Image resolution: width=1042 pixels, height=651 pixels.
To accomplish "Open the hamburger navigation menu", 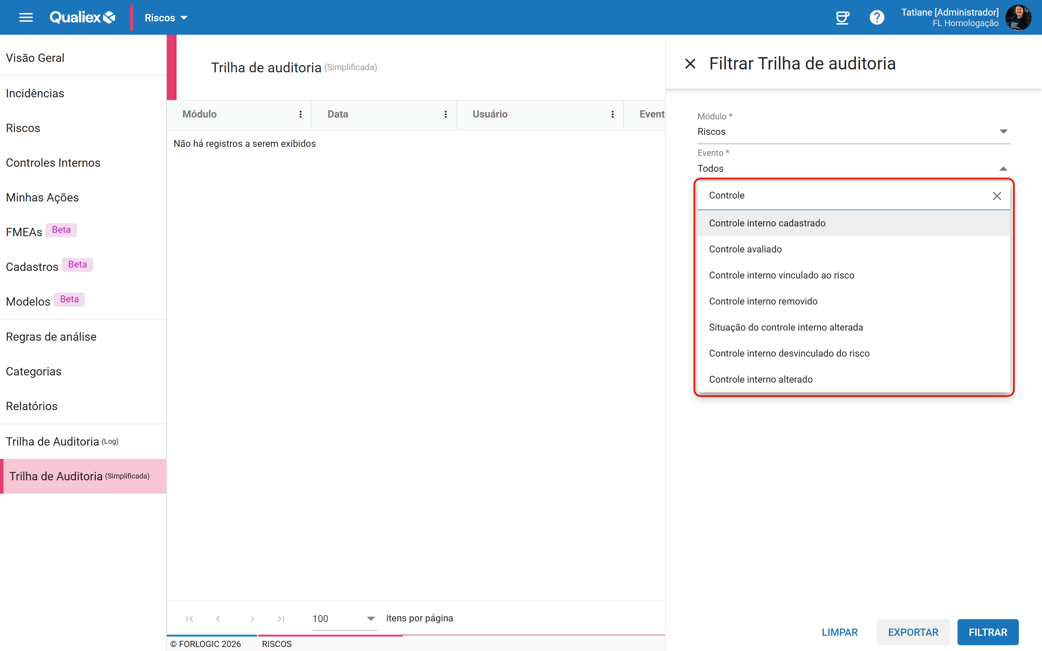I will click(x=26, y=18).
